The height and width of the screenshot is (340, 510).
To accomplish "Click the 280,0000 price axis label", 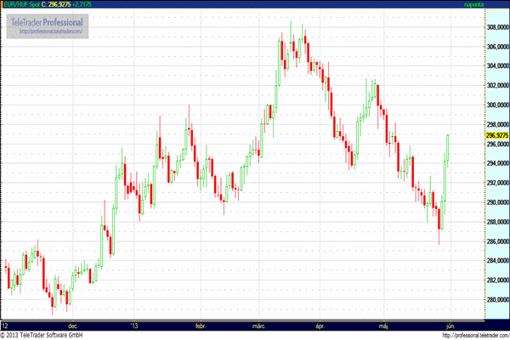I will 496,300.
